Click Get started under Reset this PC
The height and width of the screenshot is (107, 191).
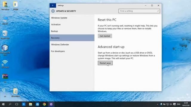pos(105,36)
